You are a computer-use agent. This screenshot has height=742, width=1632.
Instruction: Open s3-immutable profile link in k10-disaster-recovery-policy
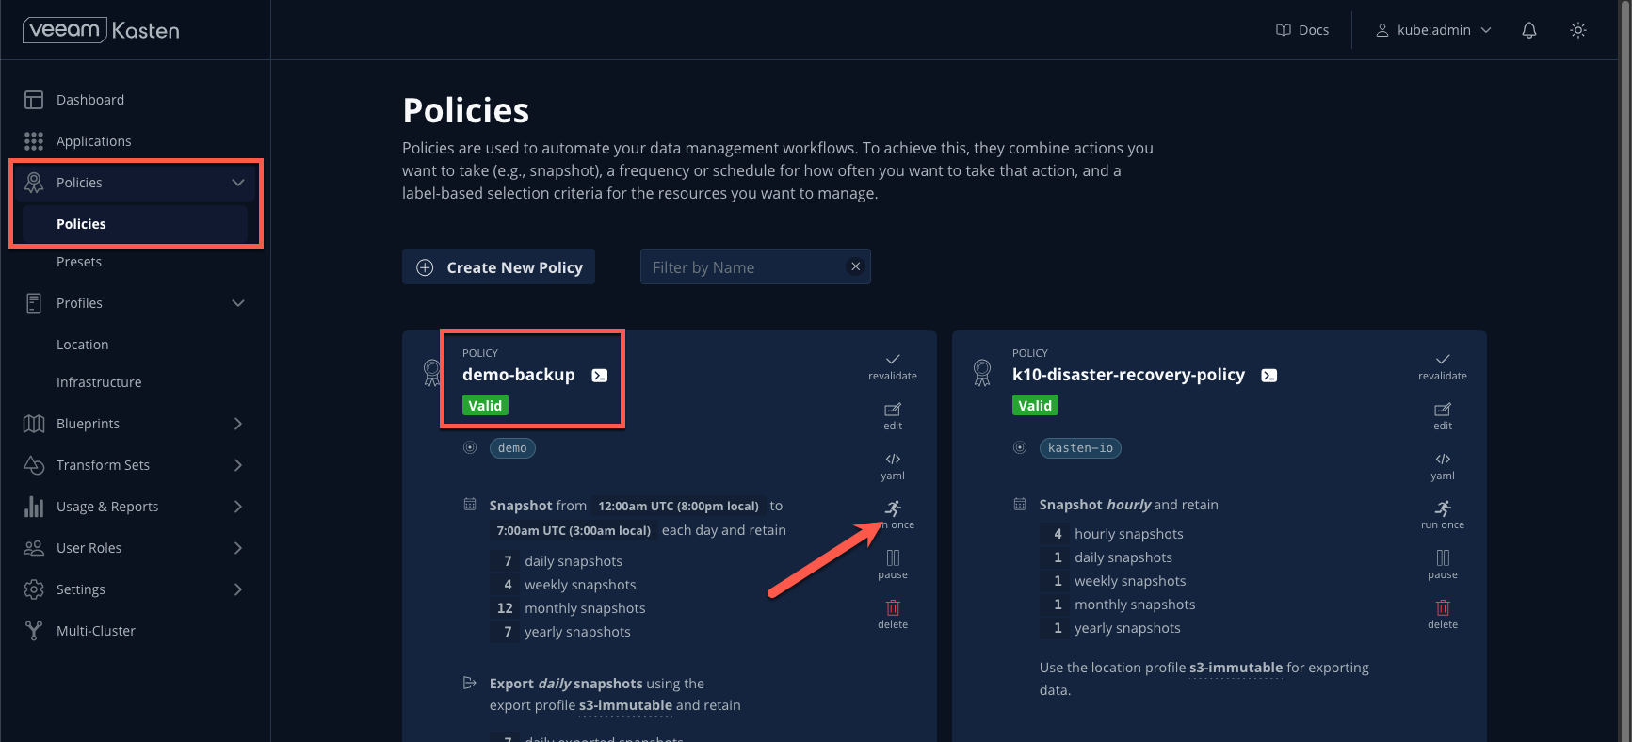[1236, 668]
